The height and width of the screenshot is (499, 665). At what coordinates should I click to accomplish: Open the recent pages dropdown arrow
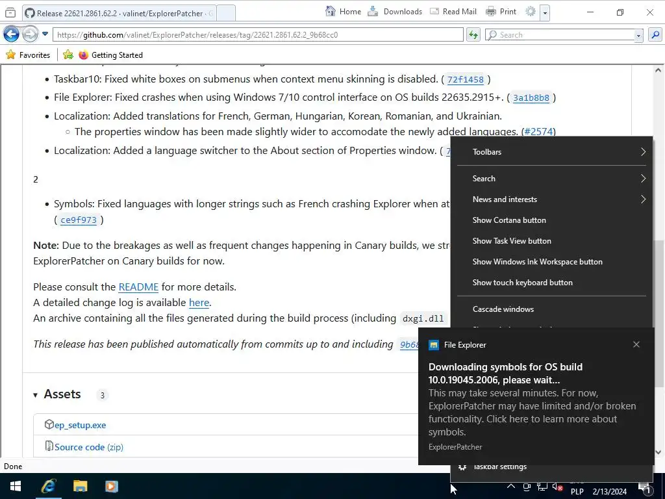pyautogui.click(x=45, y=34)
